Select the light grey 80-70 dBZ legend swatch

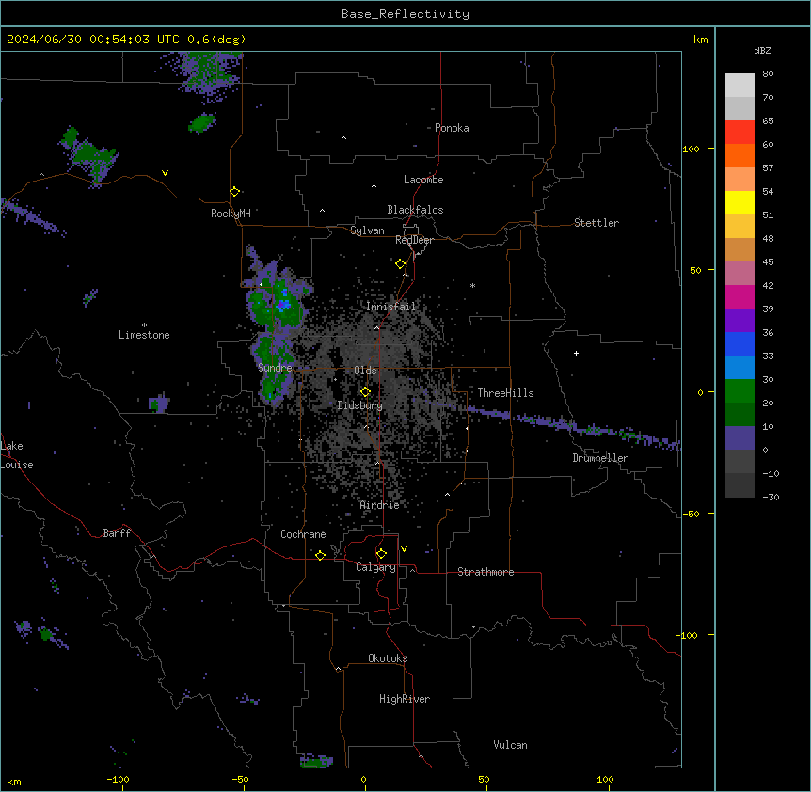[x=739, y=86]
